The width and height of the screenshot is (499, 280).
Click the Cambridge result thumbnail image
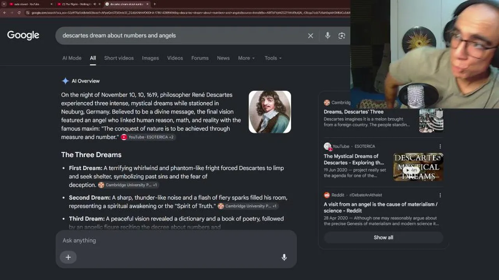pyautogui.click(x=431, y=121)
